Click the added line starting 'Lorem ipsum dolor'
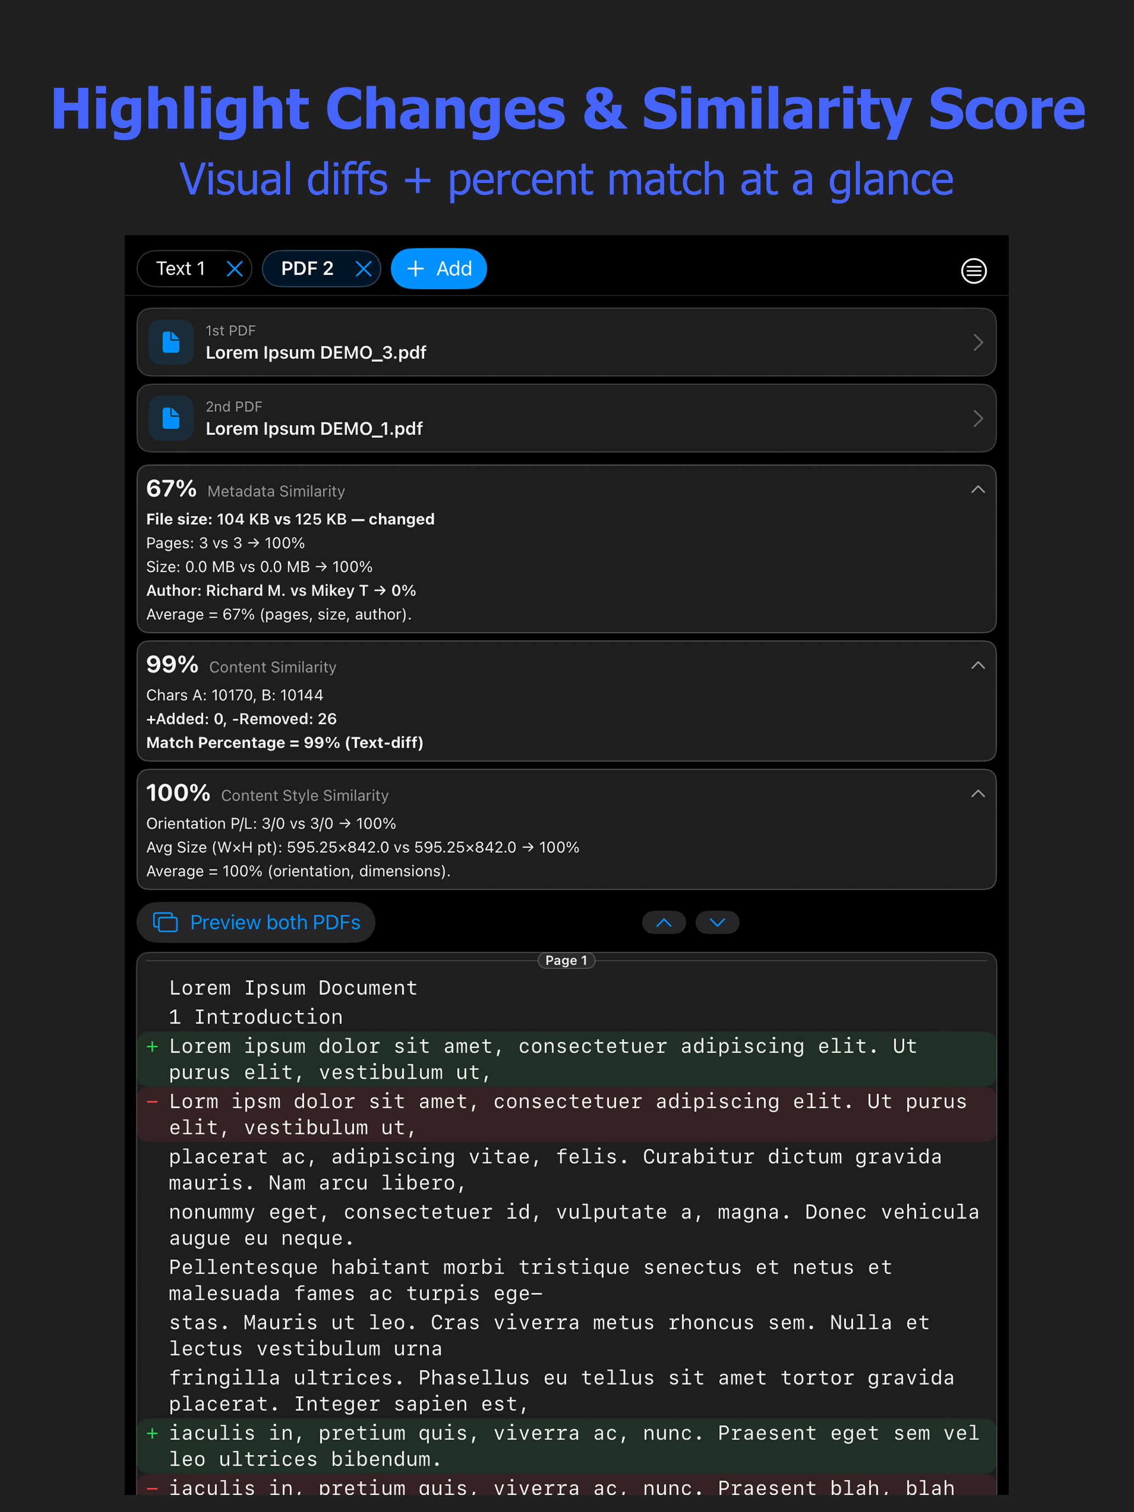 (566, 1059)
